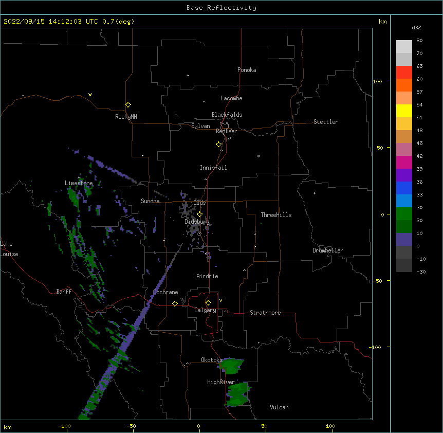Click the yellow v marker northeast of Calgary
This screenshot has height=433, width=443.
click(x=220, y=300)
